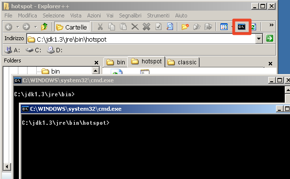
Task: Click the Explorer++ title bar app icon
Action: [x=6, y=6]
